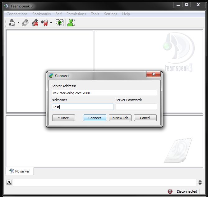Click the disconnect plug toolbar icon
This screenshot has height=197, width=208.
click(x=25, y=23)
